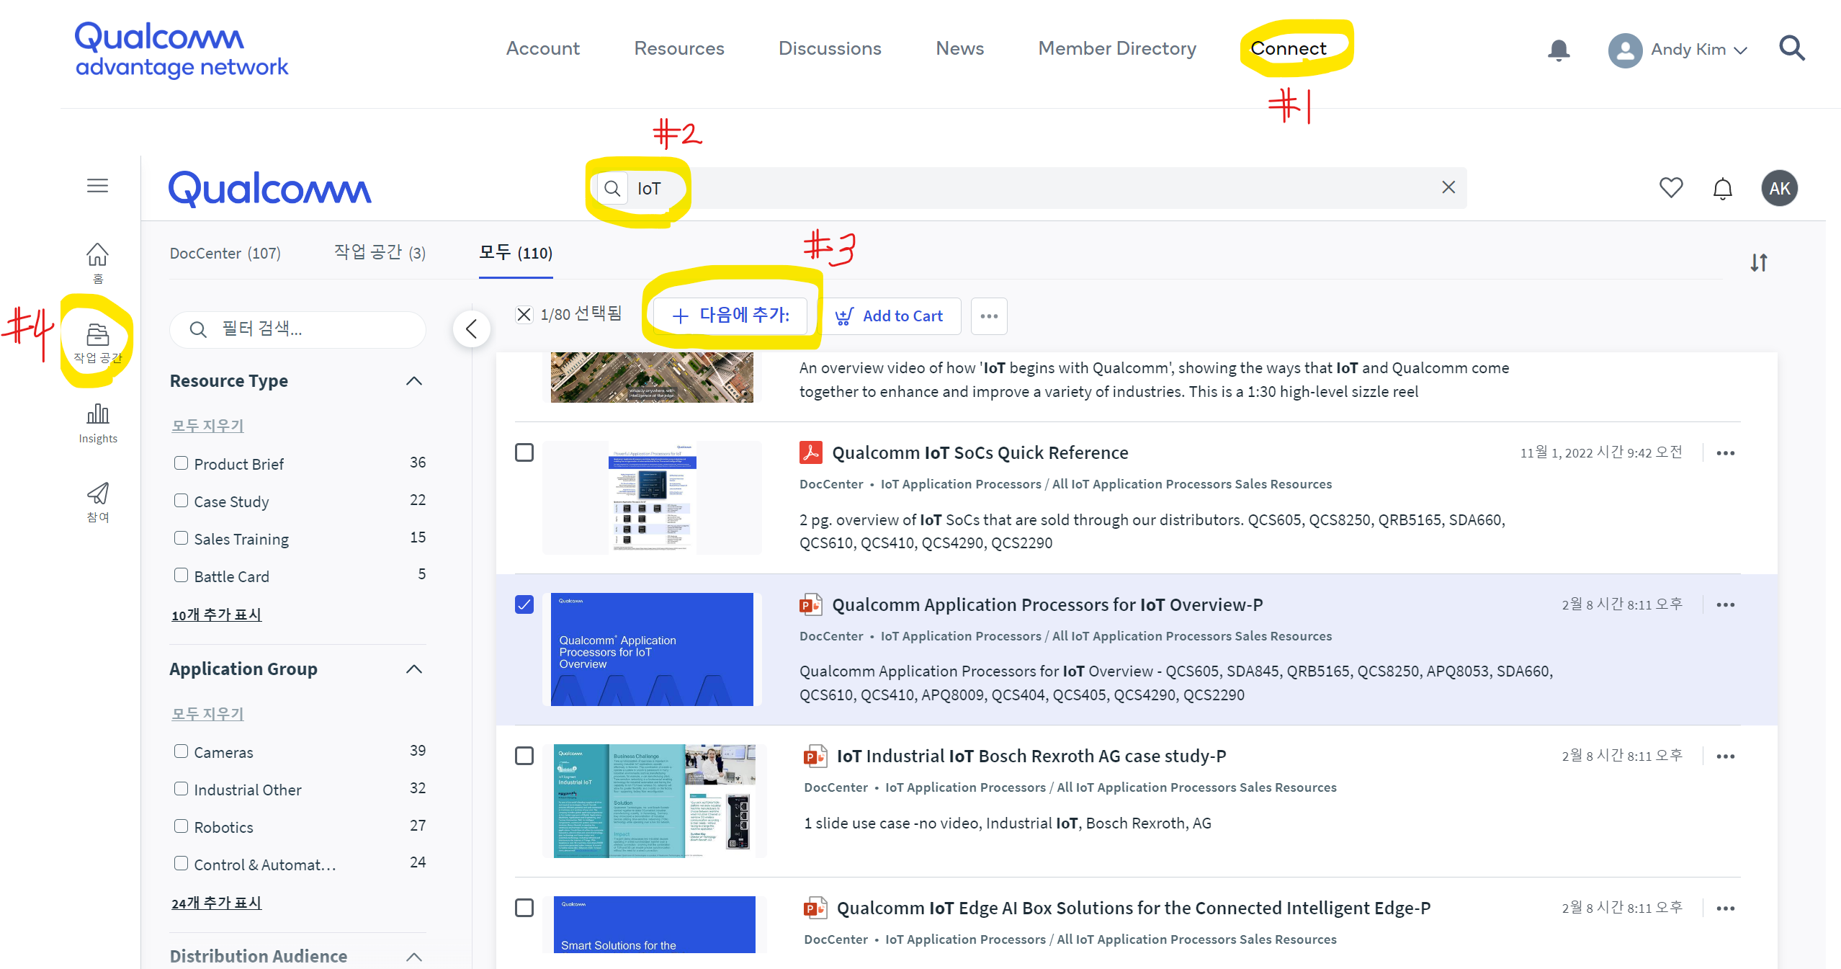Click the Qualcomm advantage network logo
The width and height of the screenshot is (1841, 969).
[x=182, y=50]
